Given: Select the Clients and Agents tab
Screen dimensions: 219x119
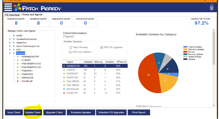Looking at the screenshot, I should pyautogui.click(x=32, y=15).
